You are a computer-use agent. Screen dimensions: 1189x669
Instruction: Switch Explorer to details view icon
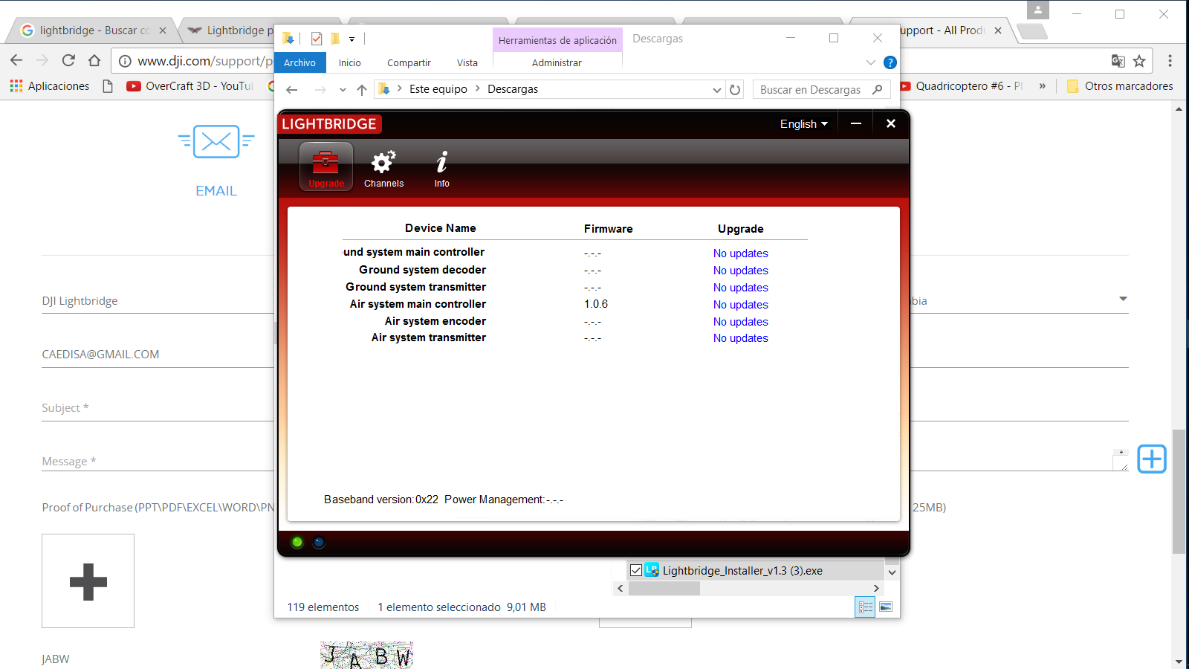pyautogui.click(x=865, y=607)
